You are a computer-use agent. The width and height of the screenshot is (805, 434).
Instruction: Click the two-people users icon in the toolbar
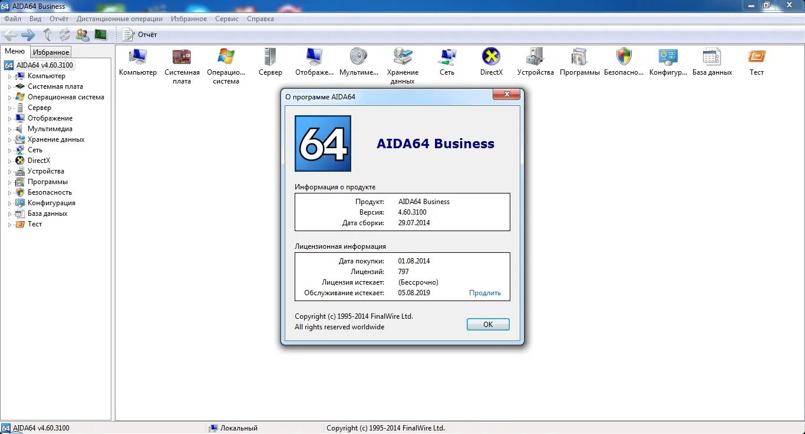pos(83,35)
